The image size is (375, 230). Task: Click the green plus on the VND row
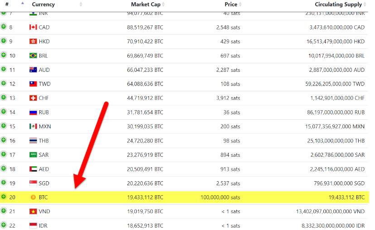click(x=3, y=211)
